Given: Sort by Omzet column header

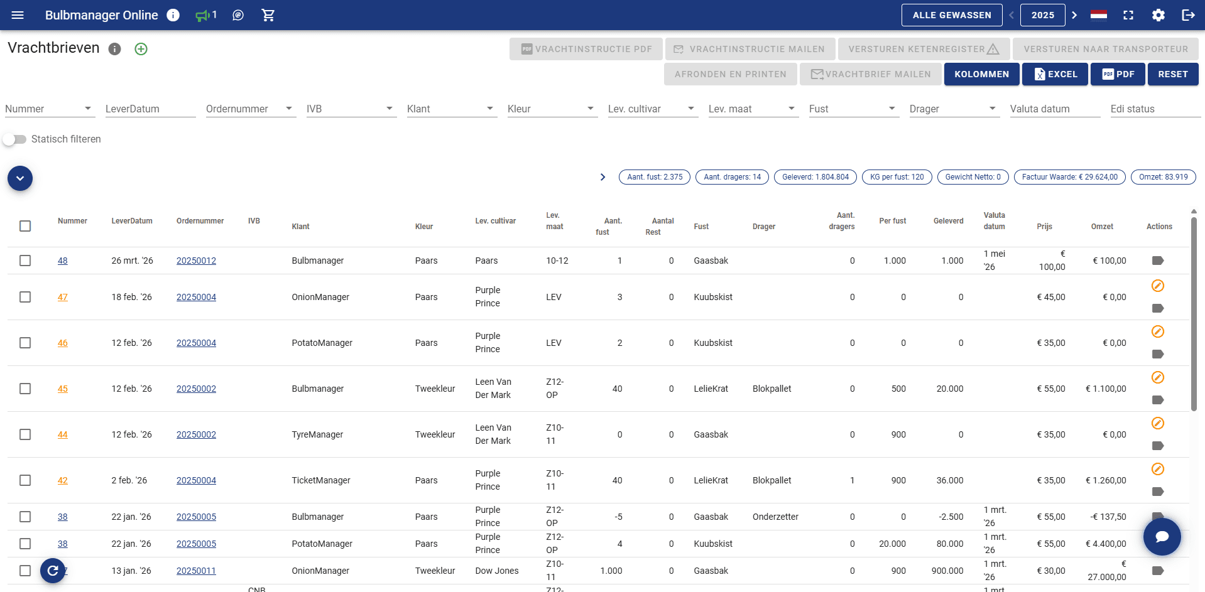Looking at the screenshot, I should tap(1101, 227).
